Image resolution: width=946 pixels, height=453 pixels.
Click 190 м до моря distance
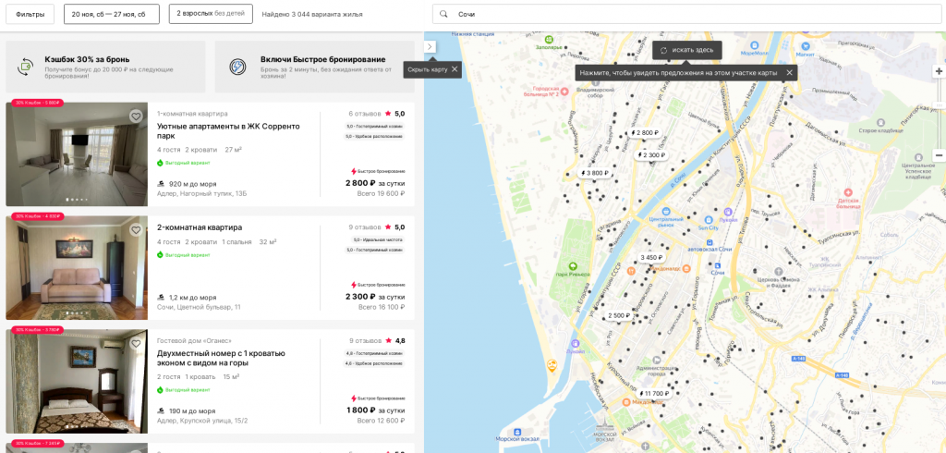[x=192, y=410]
